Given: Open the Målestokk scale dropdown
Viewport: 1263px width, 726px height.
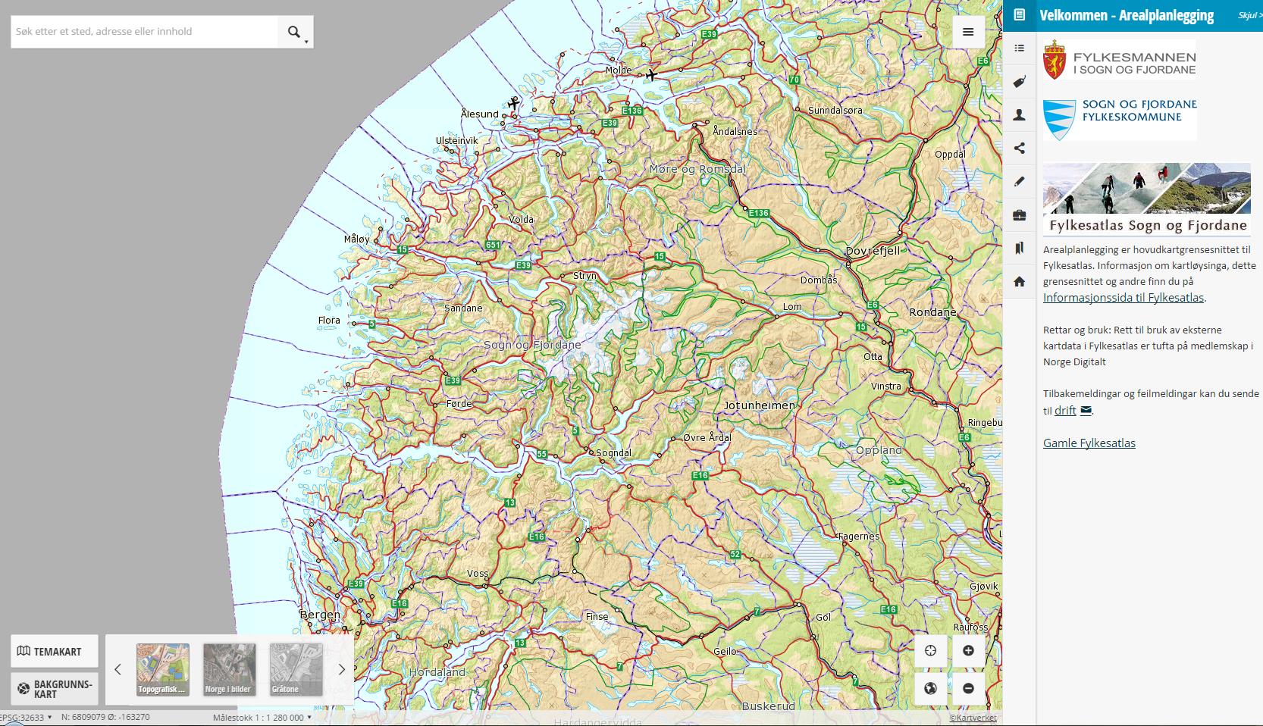Looking at the screenshot, I should [x=262, y=717].
